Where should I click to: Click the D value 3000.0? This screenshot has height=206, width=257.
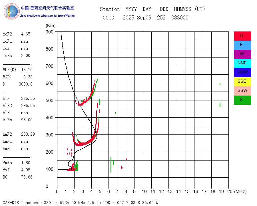click(26, 84)
